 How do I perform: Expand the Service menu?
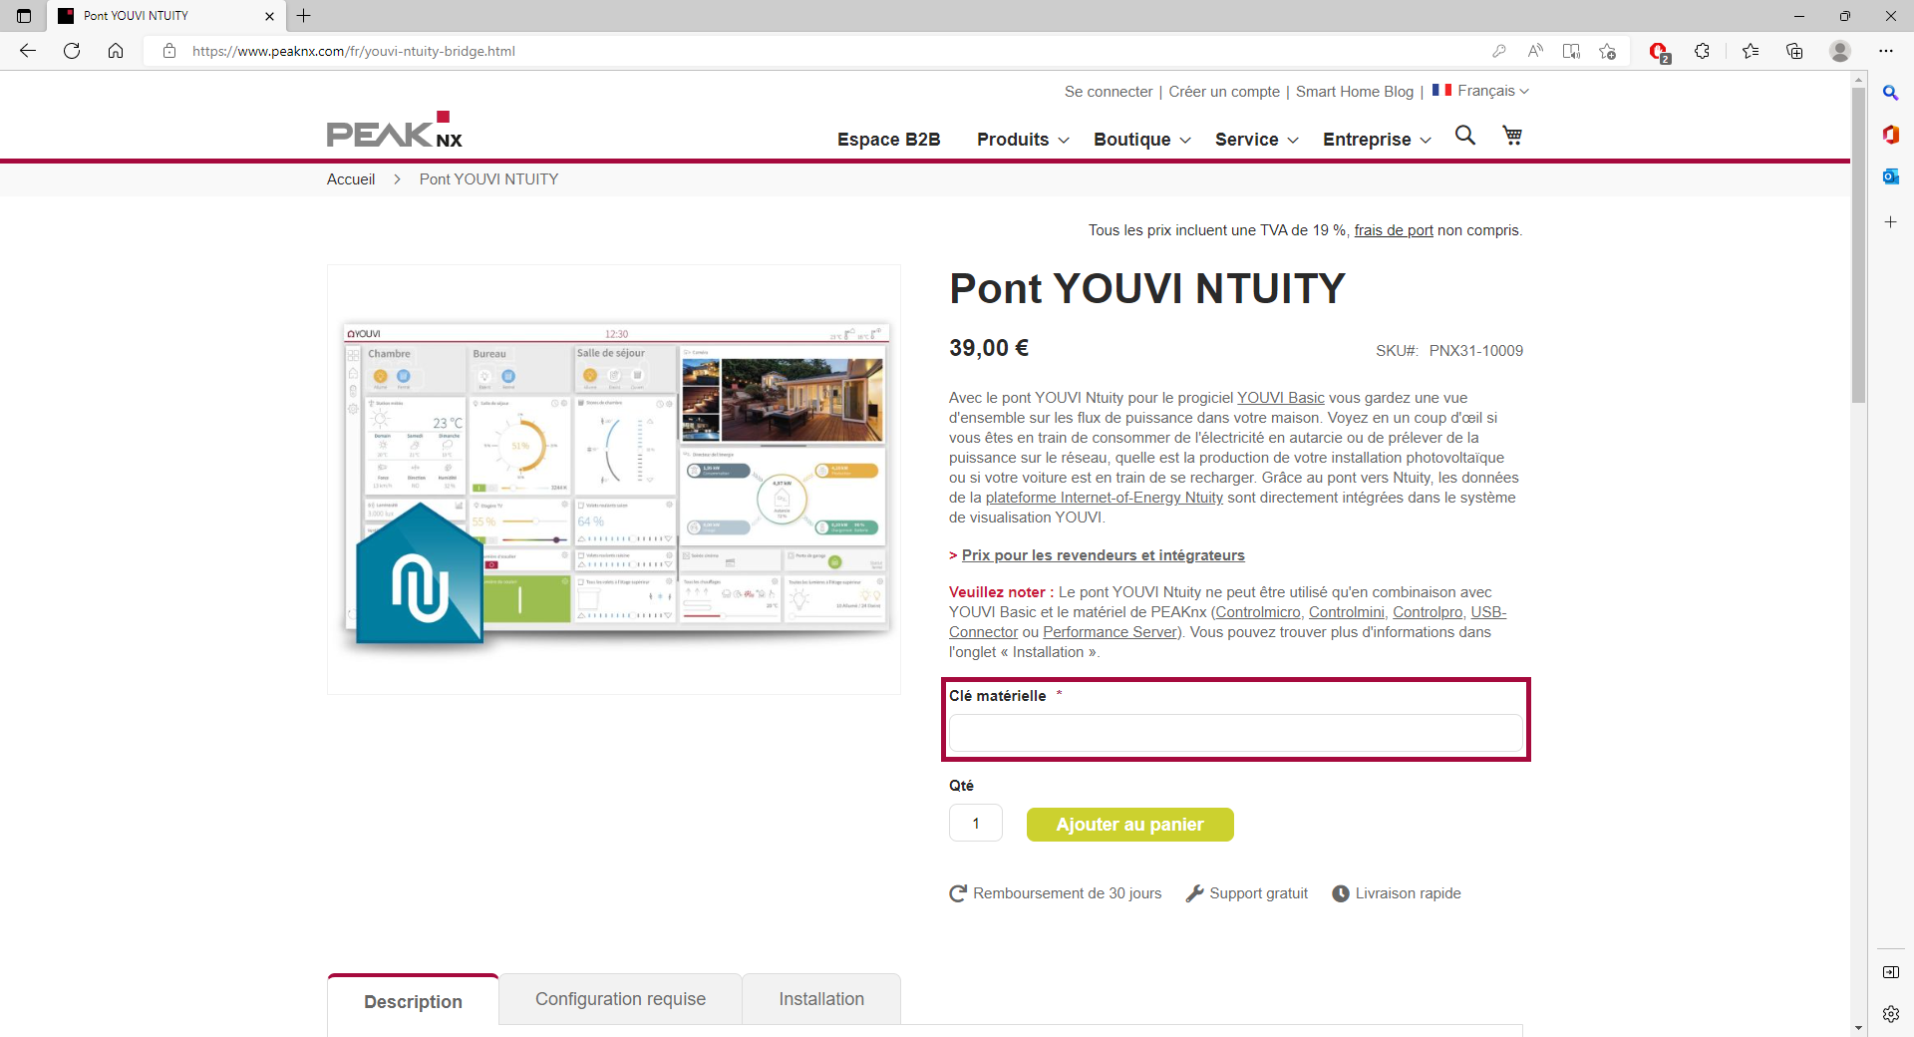point(1257,140)
